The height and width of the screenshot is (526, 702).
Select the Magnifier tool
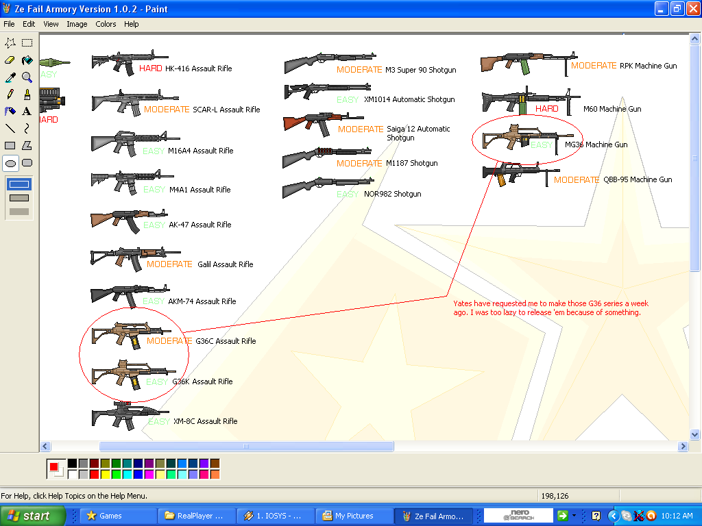(x=27, y=77)
